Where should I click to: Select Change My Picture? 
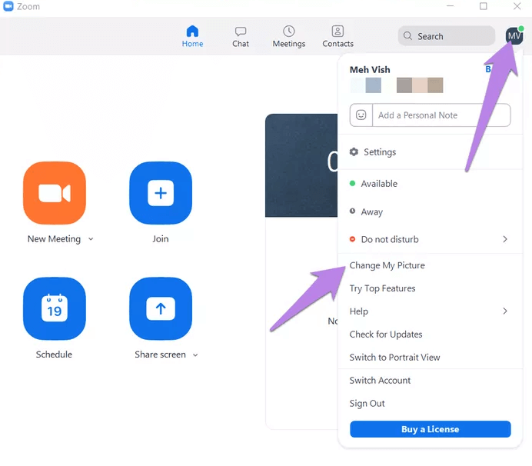387,265
